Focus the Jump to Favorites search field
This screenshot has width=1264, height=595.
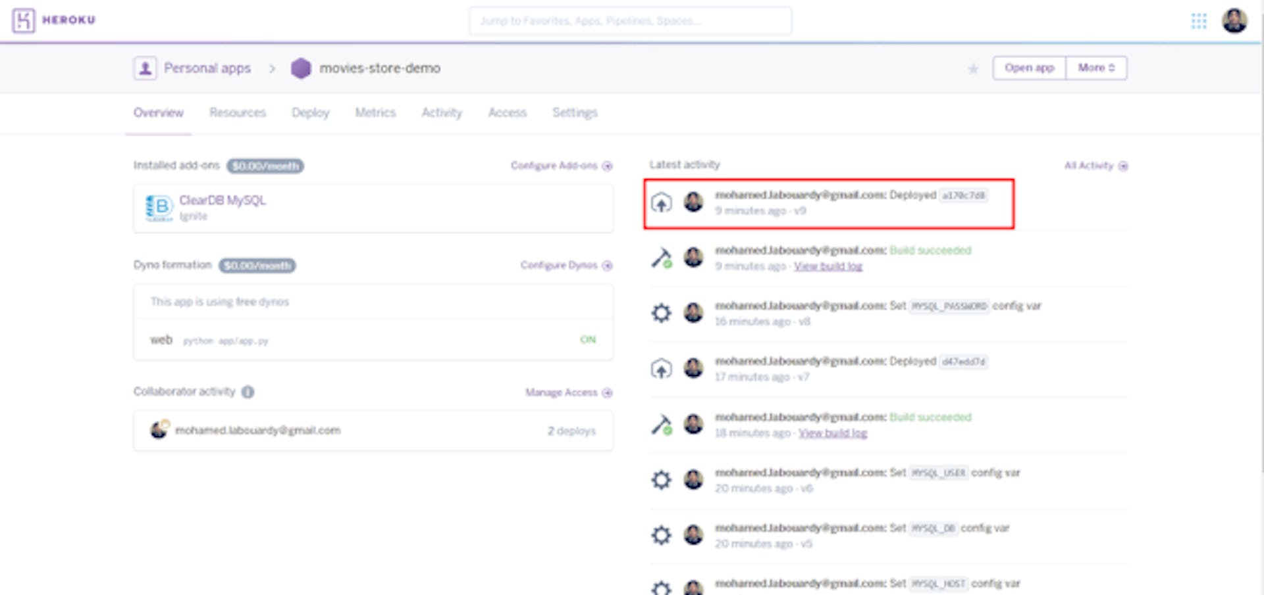(x=630, y=21)
